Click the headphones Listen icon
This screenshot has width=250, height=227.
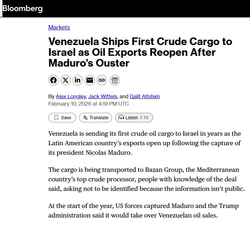121,118
